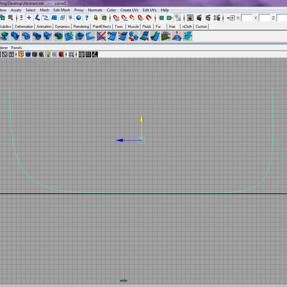Select the Untrim Surfaces red X icon
This screenshot has height=287, width=287.
click(101, 36)
